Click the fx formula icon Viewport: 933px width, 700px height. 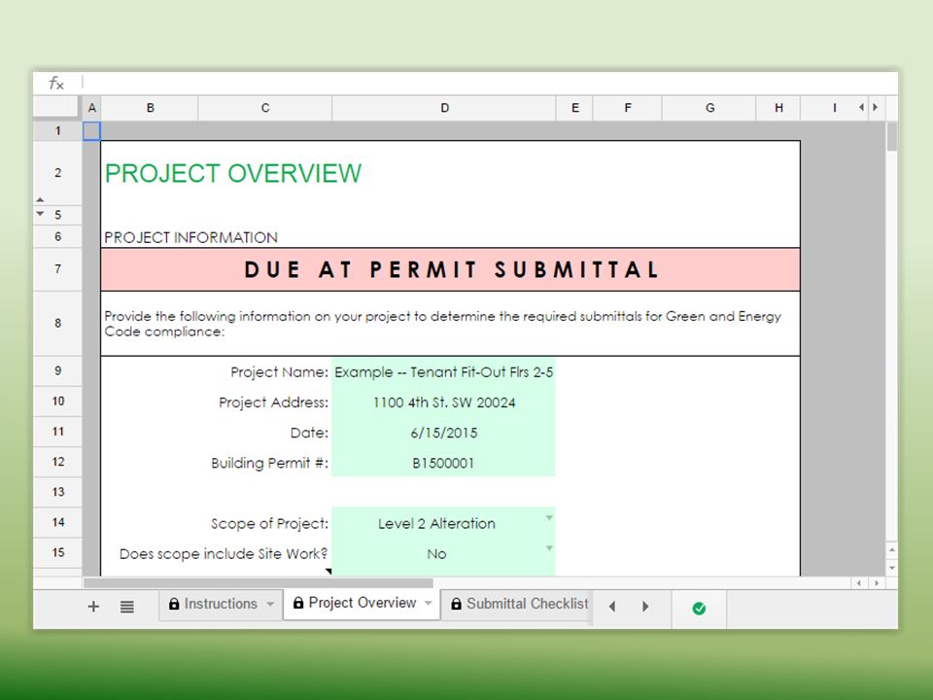56,84
